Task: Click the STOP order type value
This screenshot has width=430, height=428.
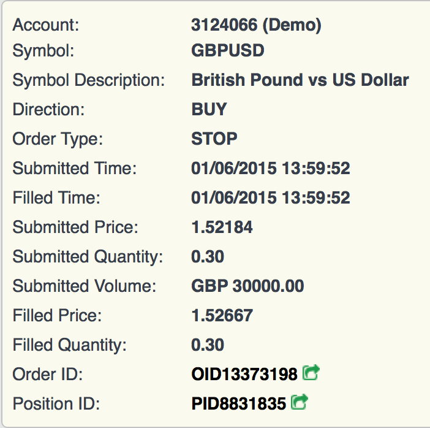Action: pyautogui.click(x=214, y=139)
